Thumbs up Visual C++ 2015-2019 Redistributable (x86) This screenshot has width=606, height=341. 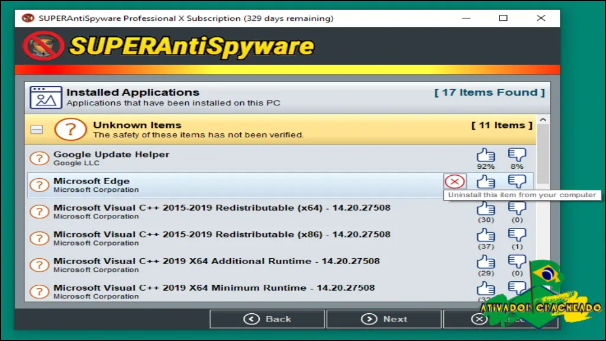click(x=486, y=235)
